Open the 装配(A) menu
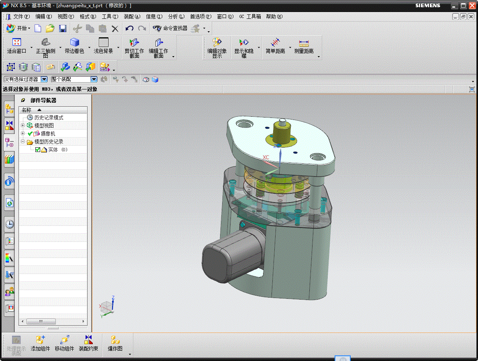The image size is (478, 361). point(132,16)
